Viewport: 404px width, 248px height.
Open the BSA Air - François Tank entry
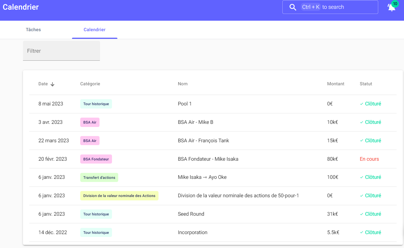(203, 141)
